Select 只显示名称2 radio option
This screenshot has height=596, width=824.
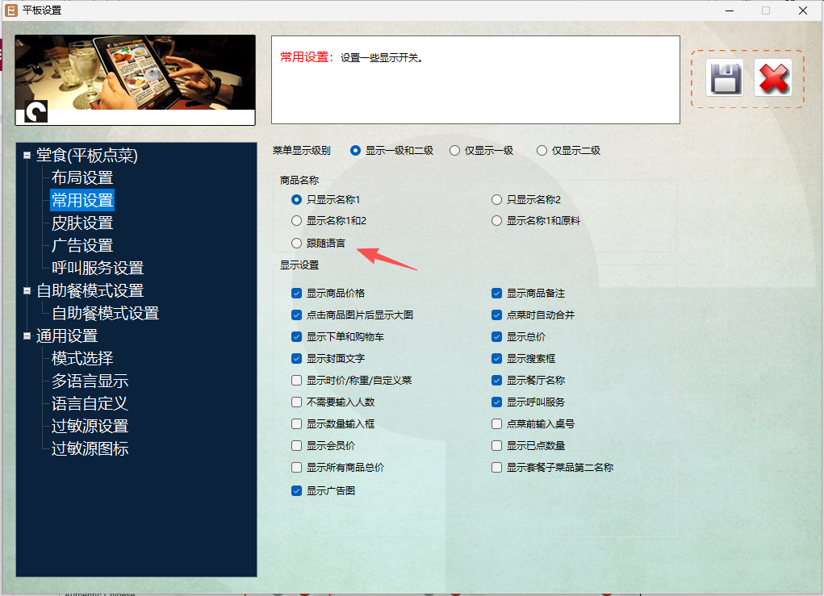tap(496, 199)
